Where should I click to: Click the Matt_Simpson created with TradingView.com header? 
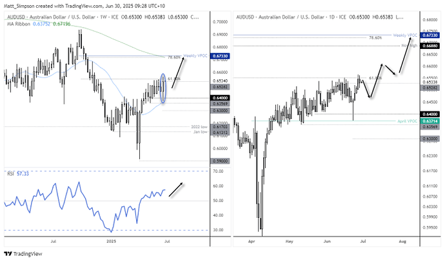pos(84,6)
